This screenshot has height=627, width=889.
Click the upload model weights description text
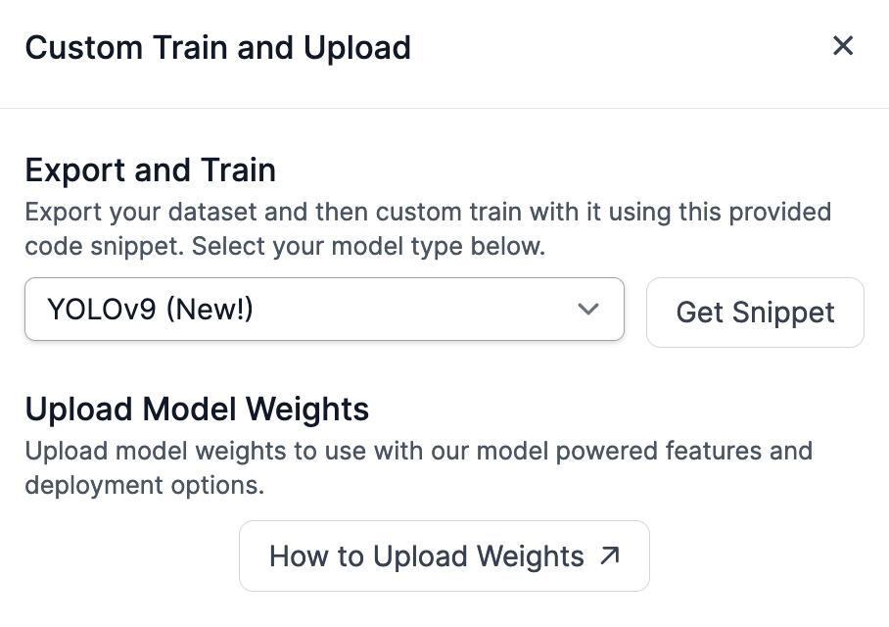tap(418, 451)
